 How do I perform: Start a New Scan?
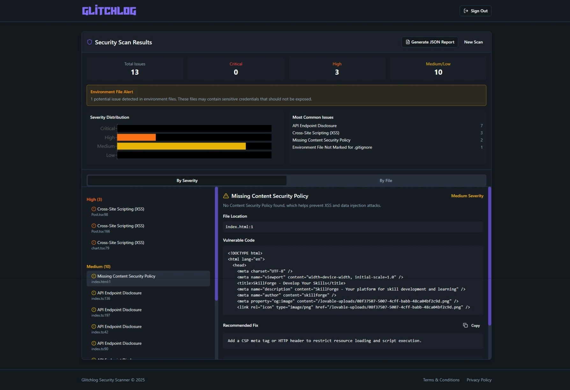[473, 42]
